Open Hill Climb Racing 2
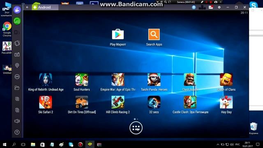 pos(118,102)
